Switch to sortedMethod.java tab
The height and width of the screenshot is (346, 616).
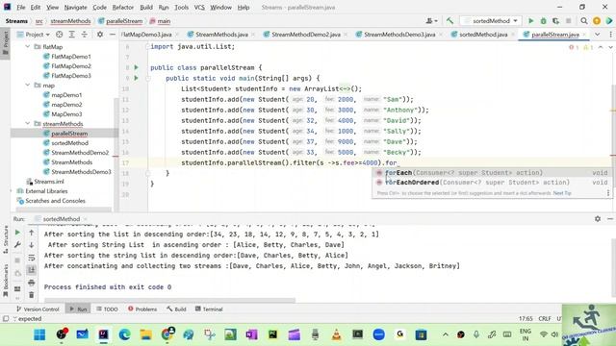[x=483, y=35]
